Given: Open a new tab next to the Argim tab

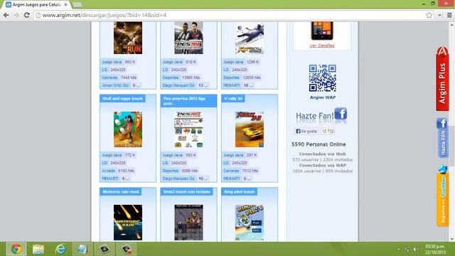Looking at the screenshot, I should (77, 5).
